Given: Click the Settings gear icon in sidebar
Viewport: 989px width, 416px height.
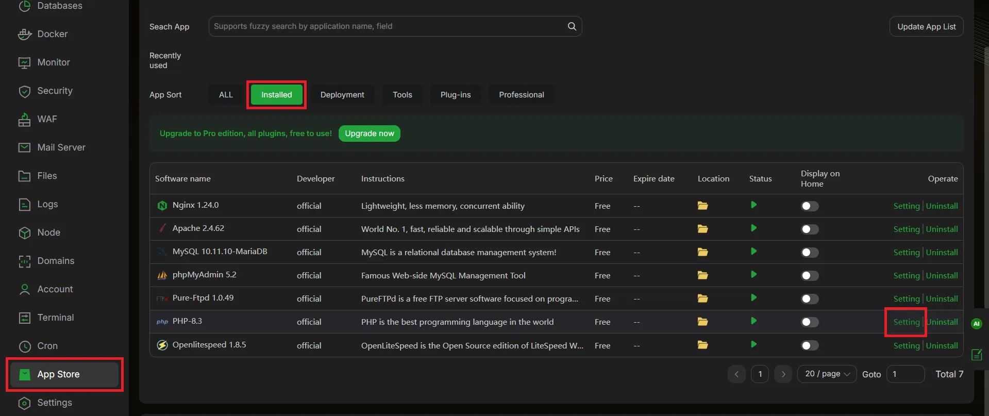Looking at the screenshot, I should [x=24, y=403].
